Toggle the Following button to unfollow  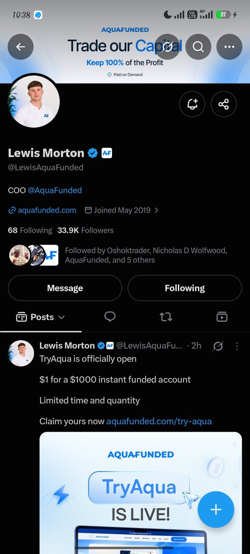click(185, 288)
